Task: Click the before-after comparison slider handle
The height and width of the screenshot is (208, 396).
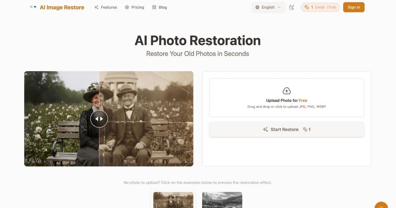Action: click(99, 119)
